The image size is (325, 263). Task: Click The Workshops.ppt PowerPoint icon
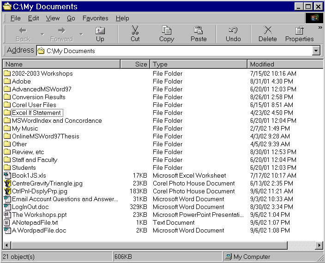point(7,215)
